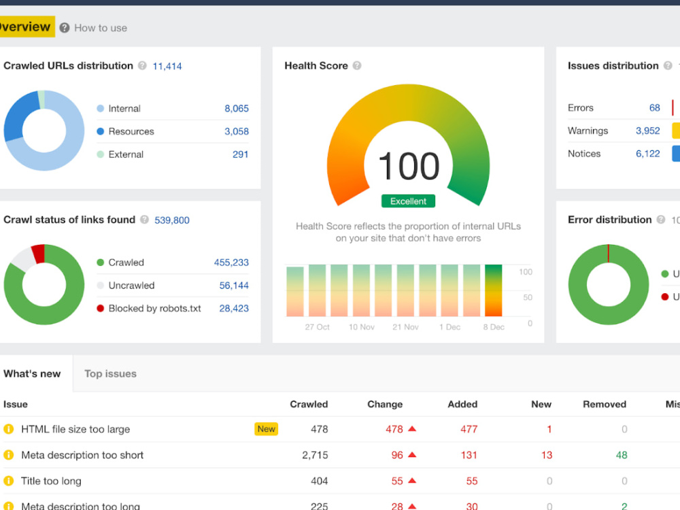Open Blocked by robots.txt count 28,423
Viewport: 680px width, 510px height.
coord(234,308)
